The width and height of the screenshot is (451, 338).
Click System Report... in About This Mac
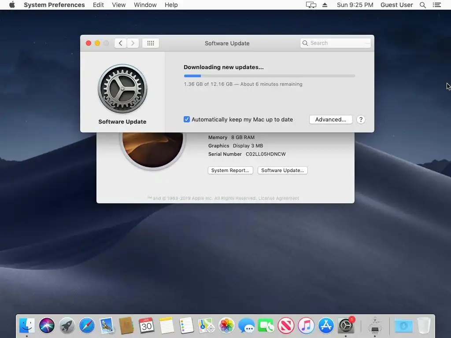click(230, 170)
